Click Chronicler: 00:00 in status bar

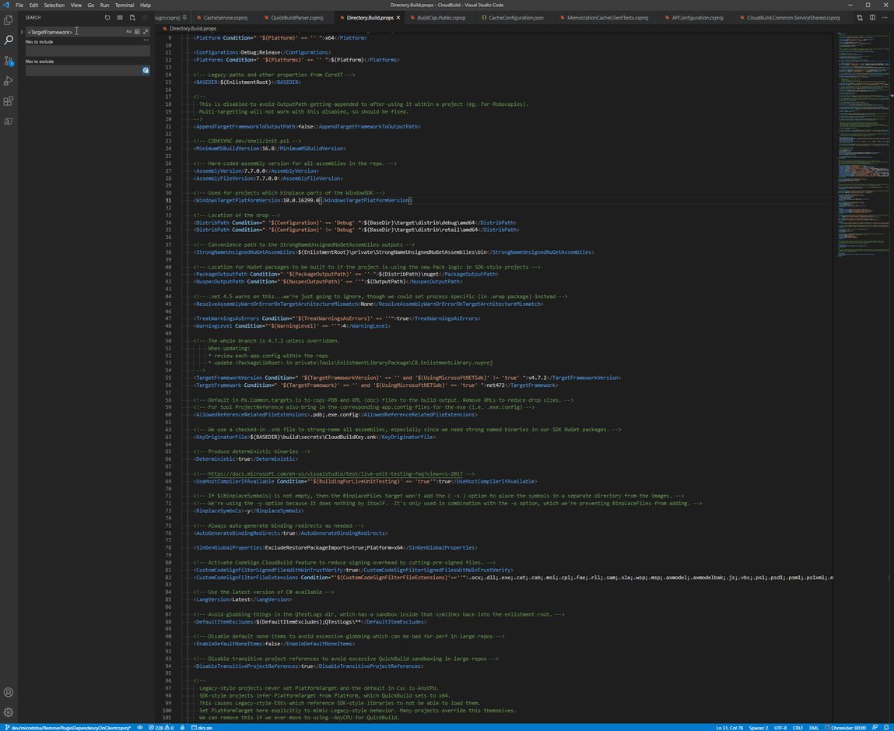pyautogui.click(x=846, y=728)
